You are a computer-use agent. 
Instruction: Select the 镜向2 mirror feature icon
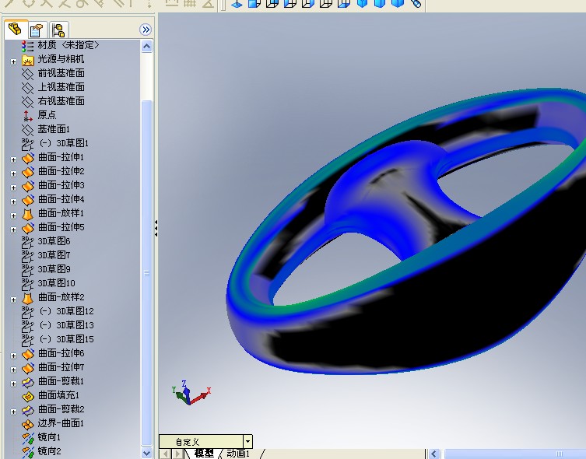pos(28,452)
